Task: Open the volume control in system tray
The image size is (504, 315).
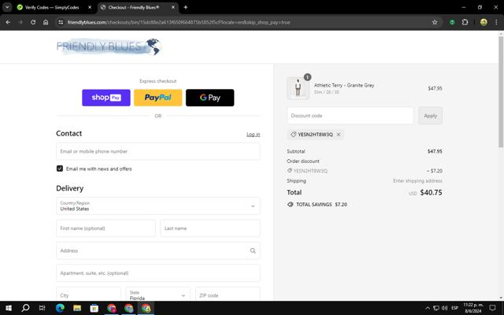Action: pyautogui.click(x=444, y=308)
